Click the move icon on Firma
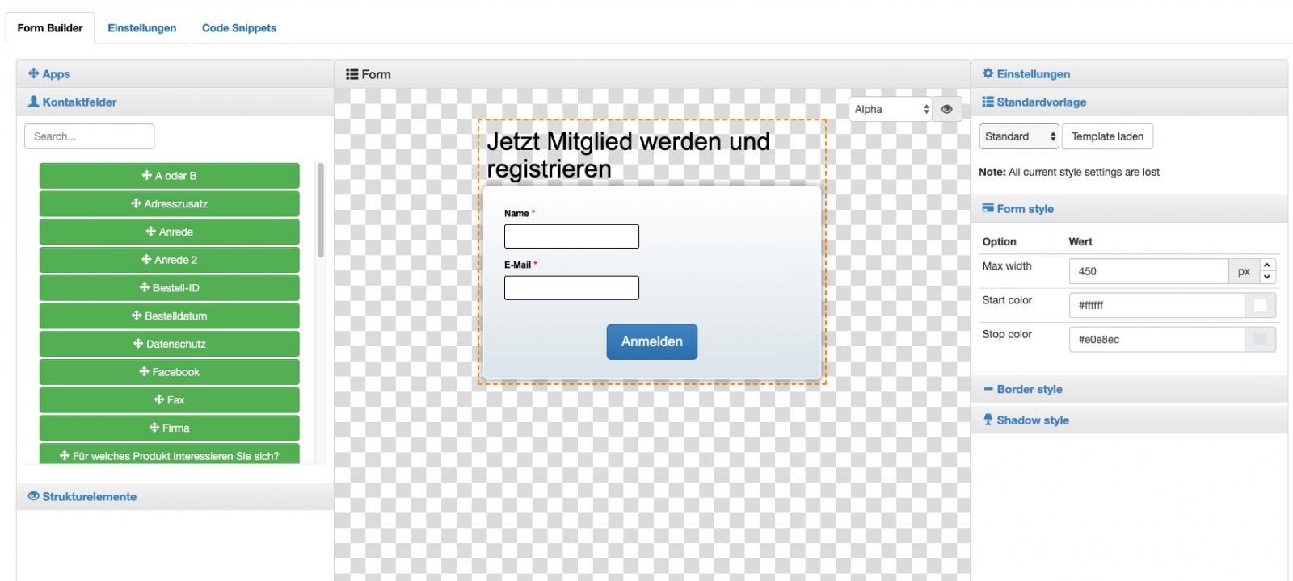 (154, 428)
